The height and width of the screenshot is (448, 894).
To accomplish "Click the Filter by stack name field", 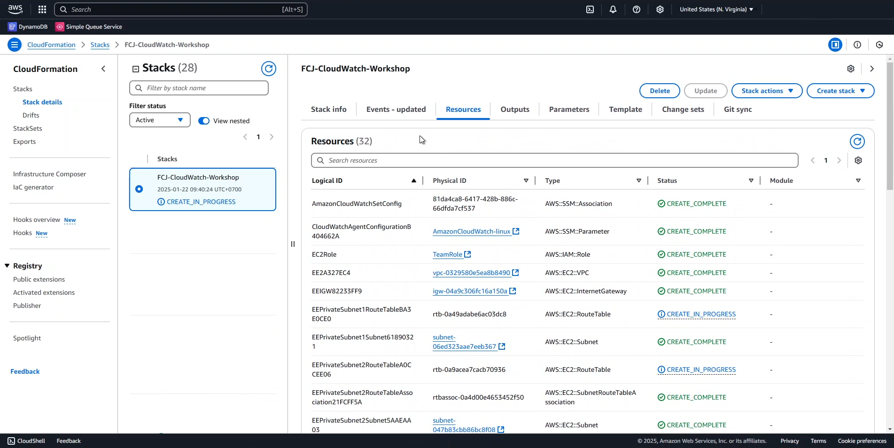I will [199, 88].
